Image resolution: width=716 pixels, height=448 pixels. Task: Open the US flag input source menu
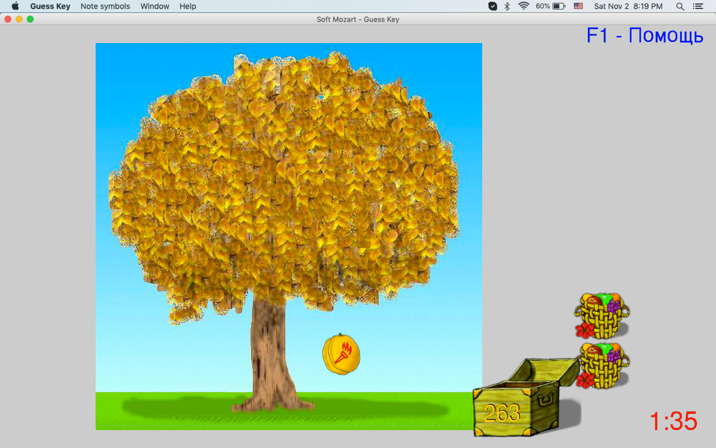[x=578, y=6]
